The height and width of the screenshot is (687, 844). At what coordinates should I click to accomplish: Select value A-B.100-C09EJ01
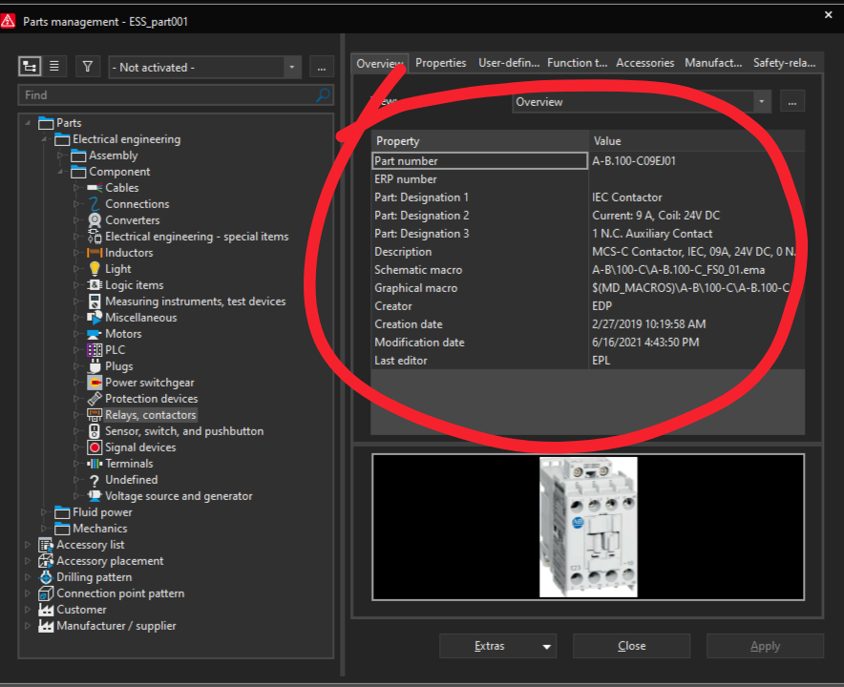(634, 161)
